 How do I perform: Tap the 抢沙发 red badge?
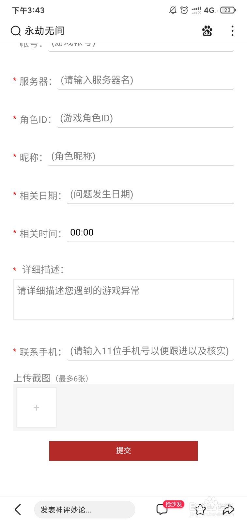click(174, 504)
